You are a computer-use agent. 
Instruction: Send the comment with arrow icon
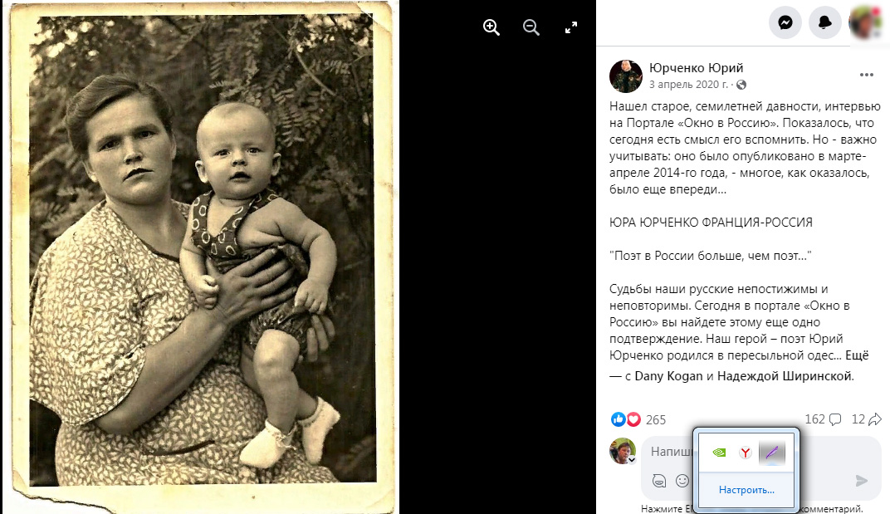coord(862,481)
